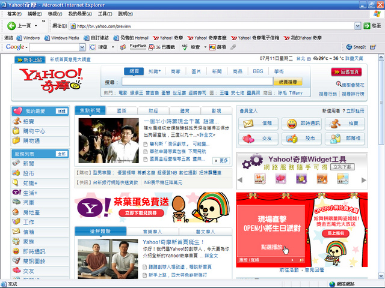The height and width of the screenshot is (288, 385).
Task: Click 點選播放 to play the video
Action: (x=271, y=247)
